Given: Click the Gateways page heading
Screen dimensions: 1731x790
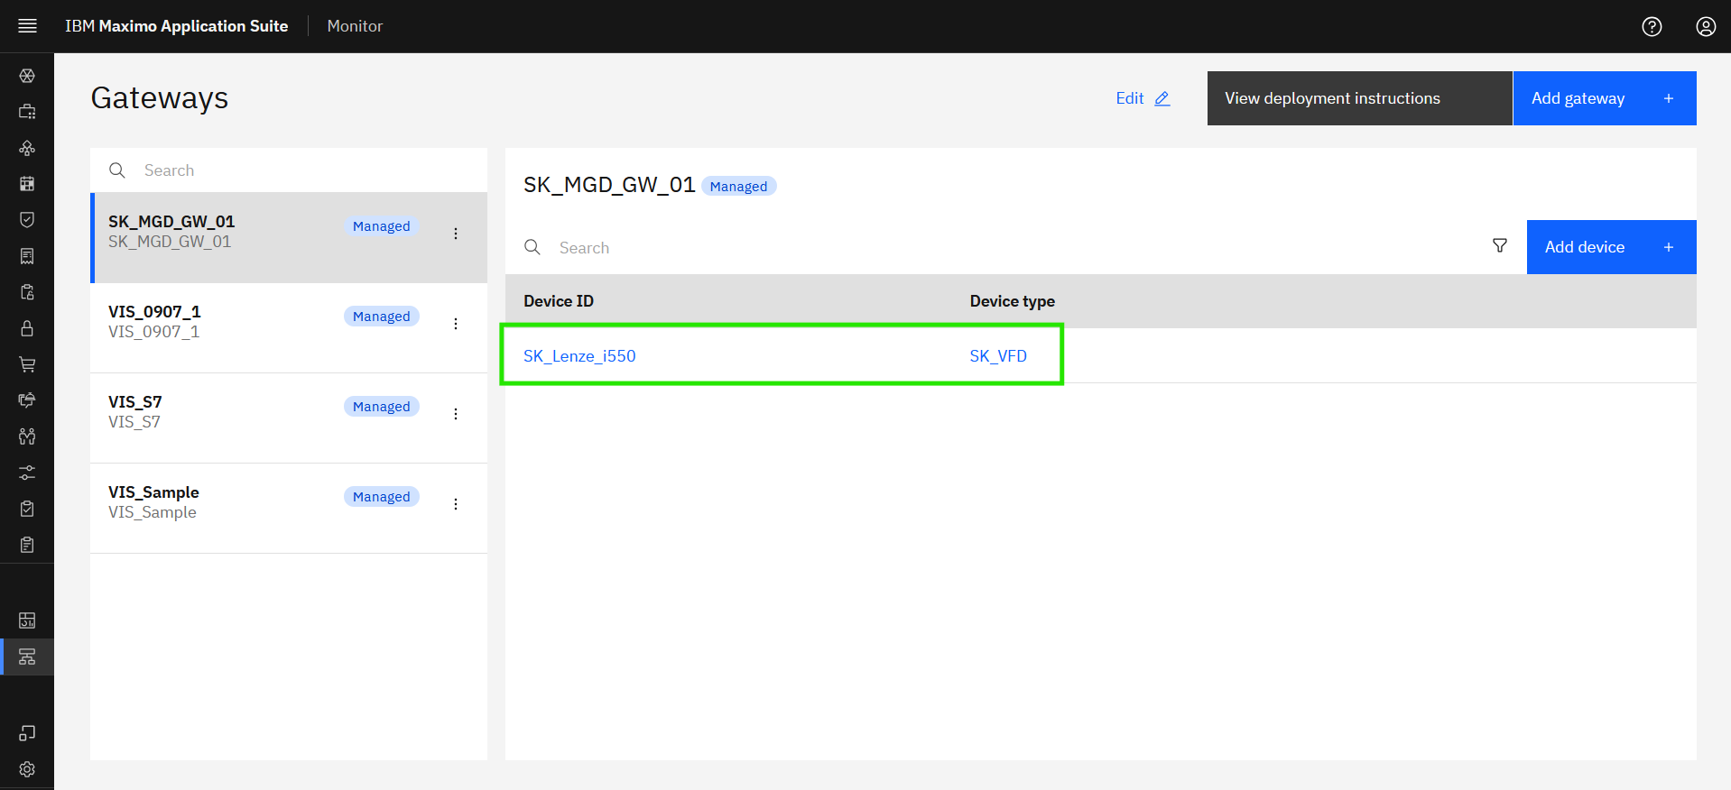Looking at the screenshot, I should tap(160, 98).
